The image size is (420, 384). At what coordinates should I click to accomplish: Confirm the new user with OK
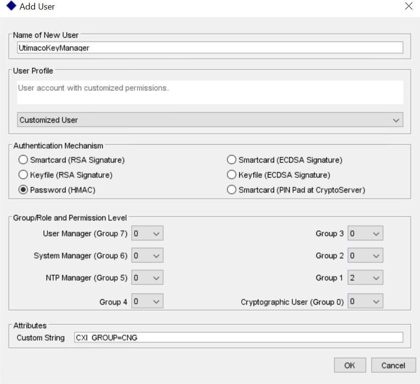(350, 365)
